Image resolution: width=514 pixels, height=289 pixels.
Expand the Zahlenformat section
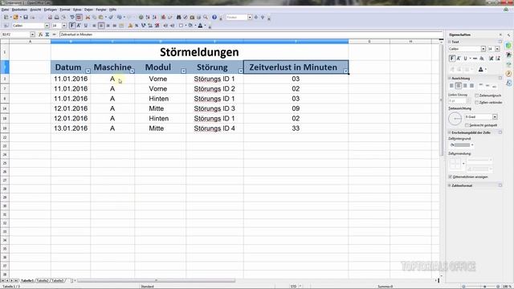(450, 185)
